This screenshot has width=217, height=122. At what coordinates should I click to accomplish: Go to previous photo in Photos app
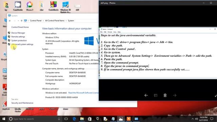click(x=146, y=95)
